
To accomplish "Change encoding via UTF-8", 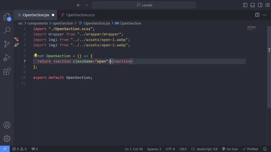I will pos(170,149).
